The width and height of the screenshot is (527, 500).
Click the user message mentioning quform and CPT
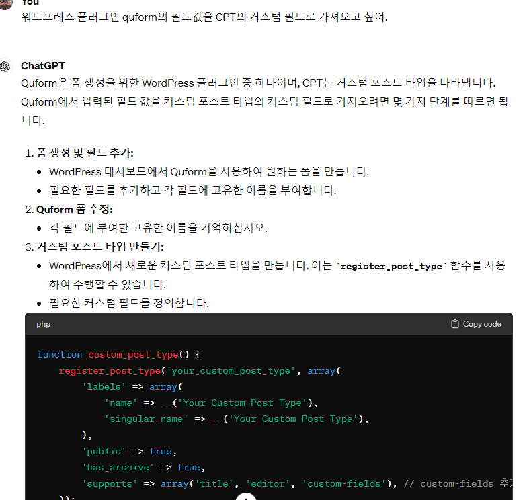204,17
